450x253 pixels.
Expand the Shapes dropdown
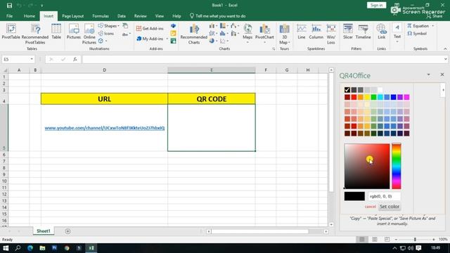point(119,26)
